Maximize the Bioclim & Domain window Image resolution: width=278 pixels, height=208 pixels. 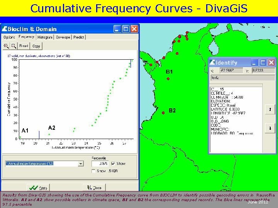coord(126,29)
